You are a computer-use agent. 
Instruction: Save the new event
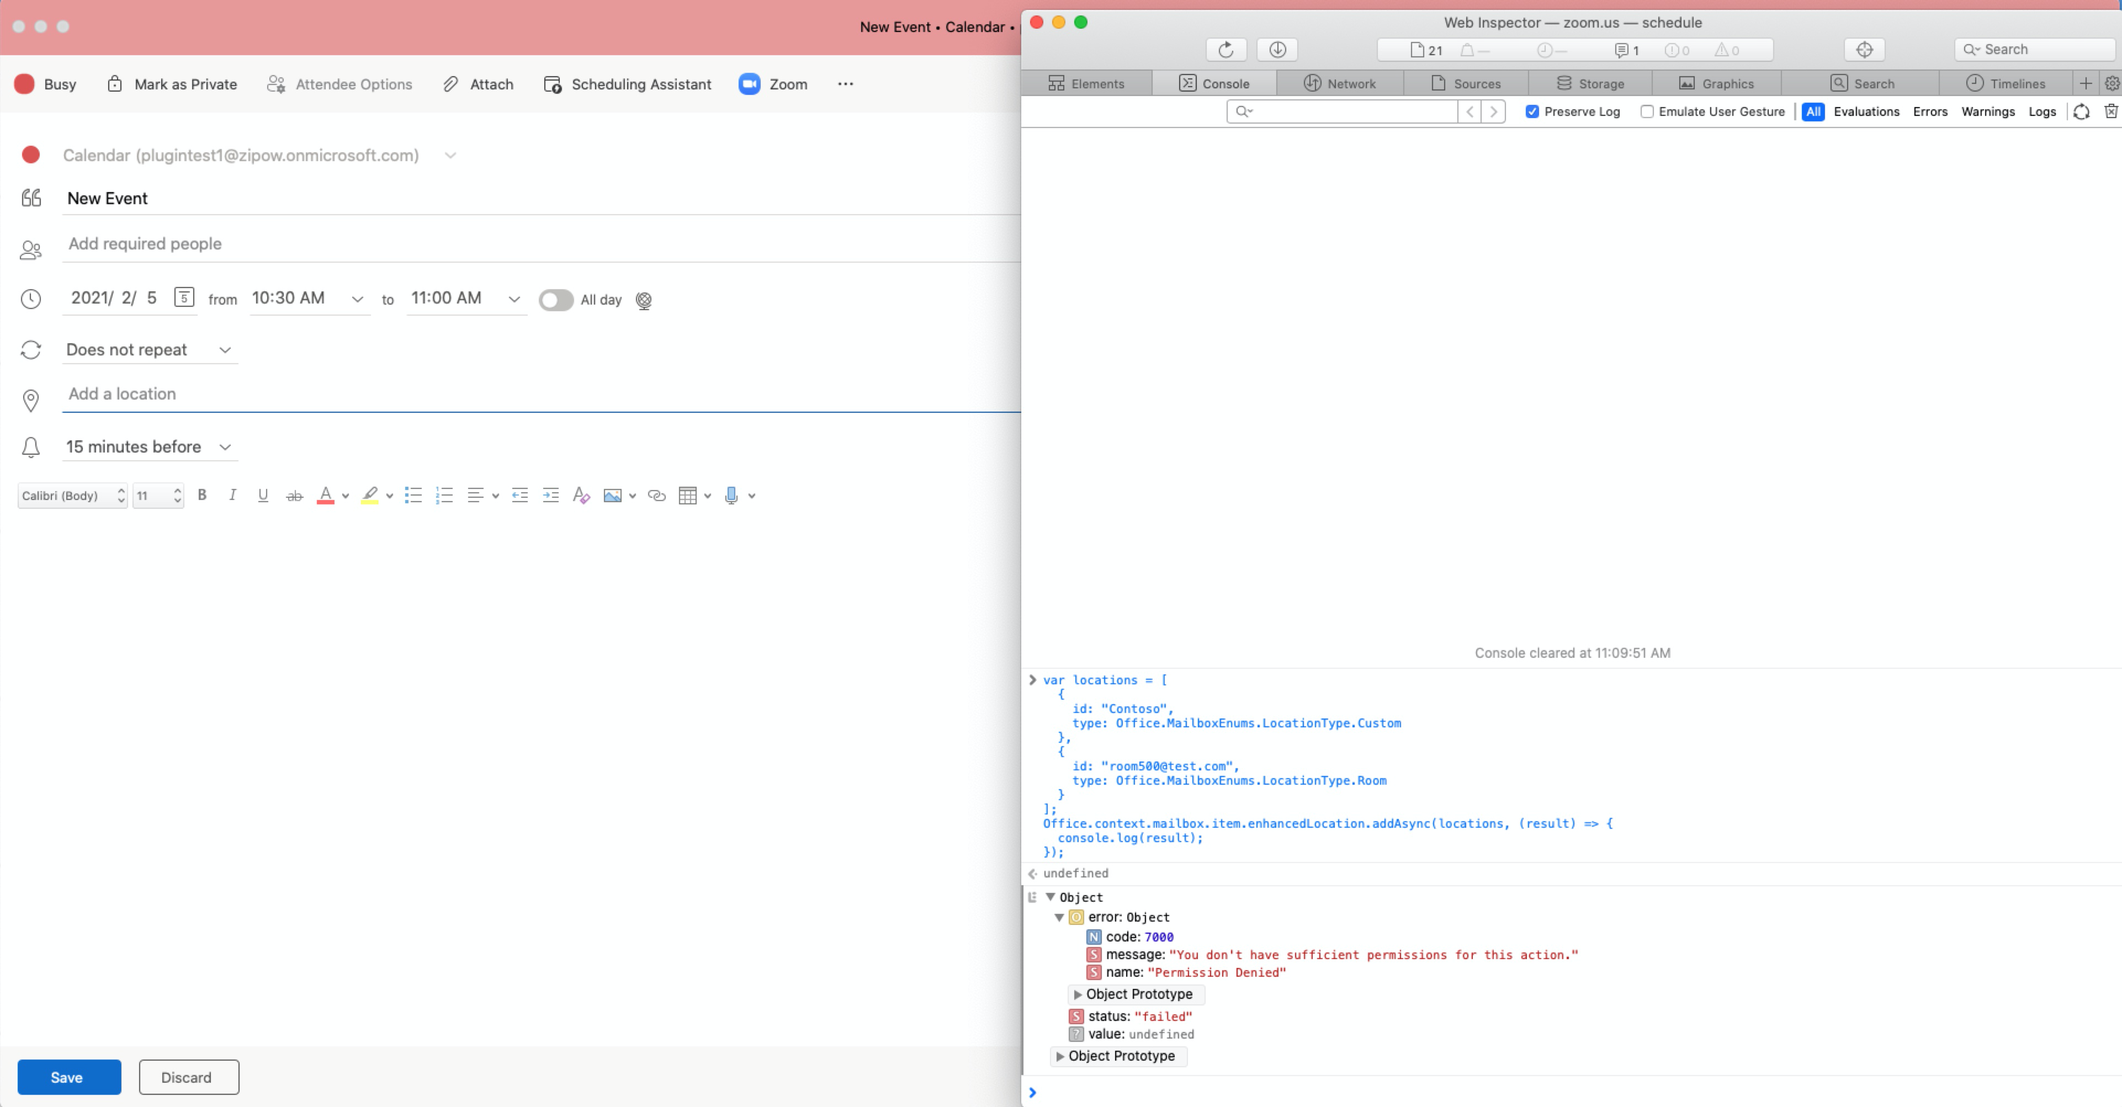[67, 1077]
